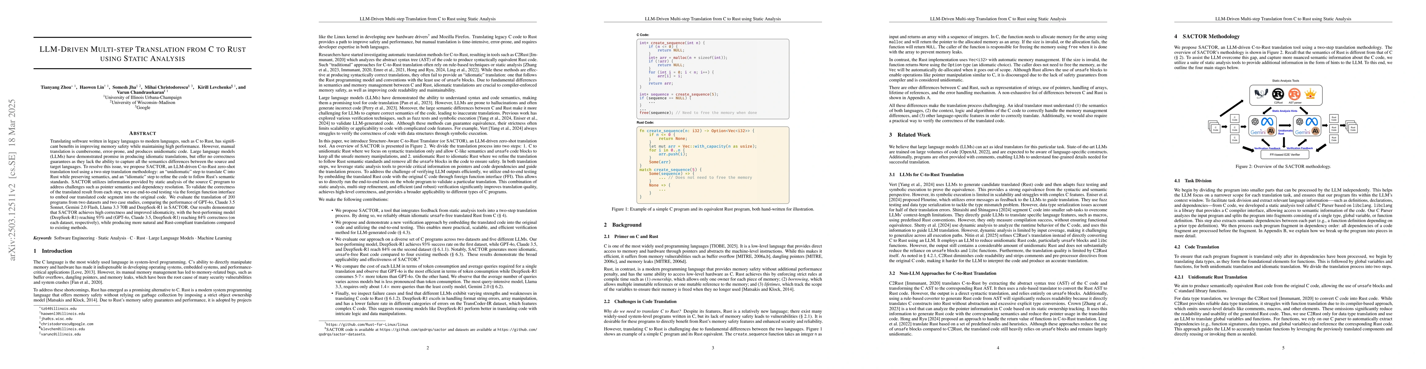Click the Figure 2 caption

(x=1283, y=166)
